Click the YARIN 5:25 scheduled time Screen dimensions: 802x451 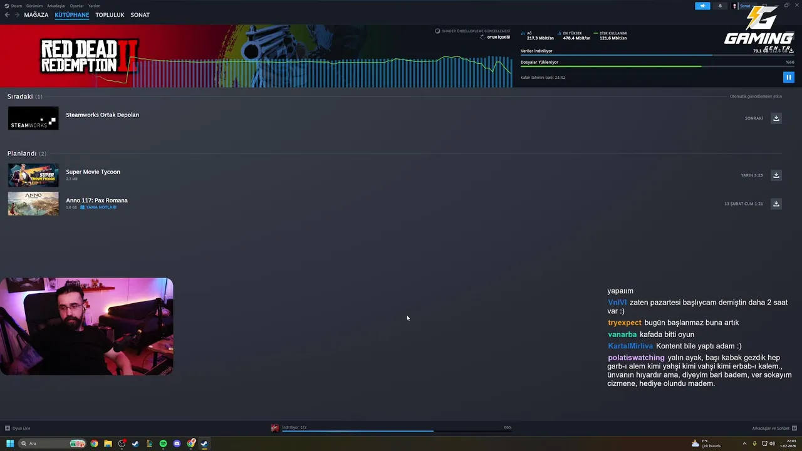(x=752, y=175)
